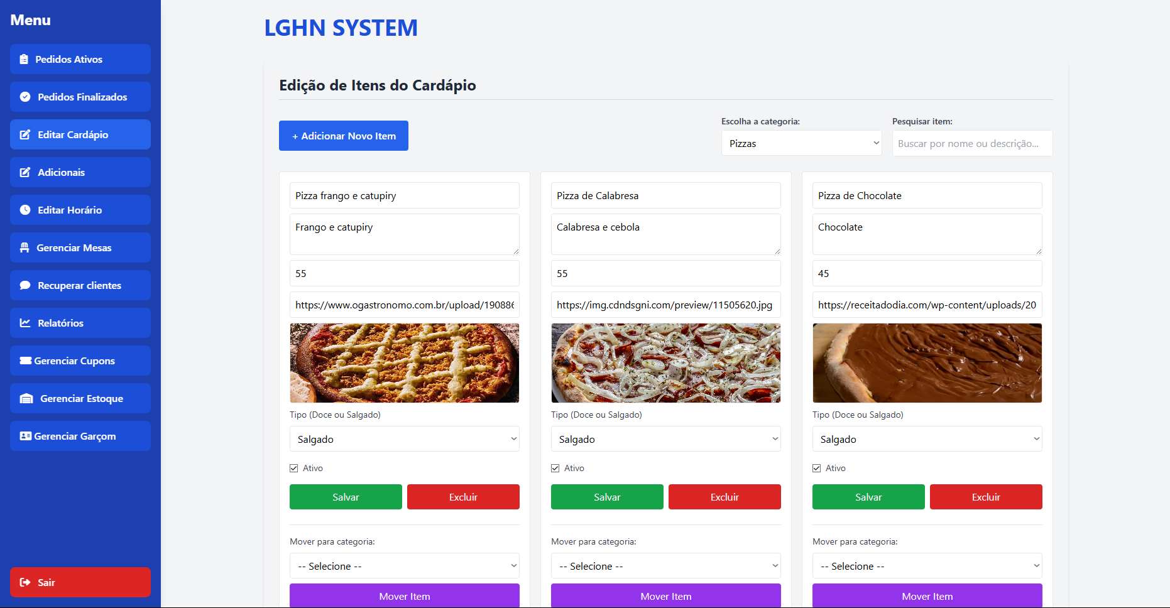This screenshot has width=1170, height=608.
Task: Click the speech bubble icon beside Recuperar clientes
Action: point(25,285)
